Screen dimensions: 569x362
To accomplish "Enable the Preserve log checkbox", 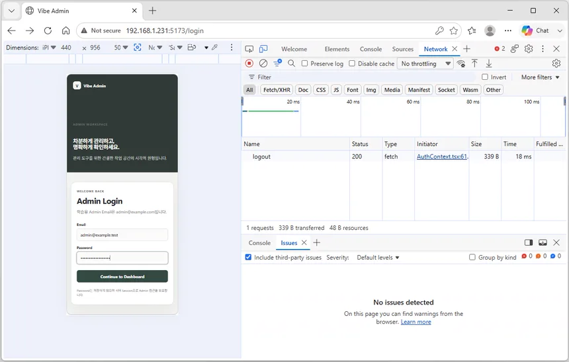I will coord(304,63).
